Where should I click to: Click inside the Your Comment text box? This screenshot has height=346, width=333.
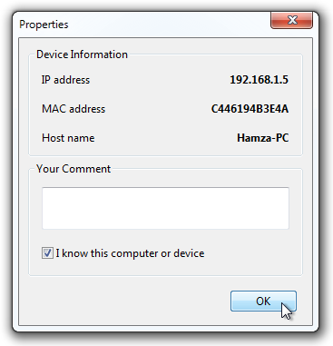(165, 208)
